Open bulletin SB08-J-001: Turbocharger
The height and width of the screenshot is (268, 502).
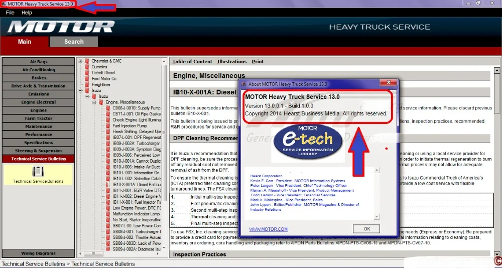click(137, 231)
